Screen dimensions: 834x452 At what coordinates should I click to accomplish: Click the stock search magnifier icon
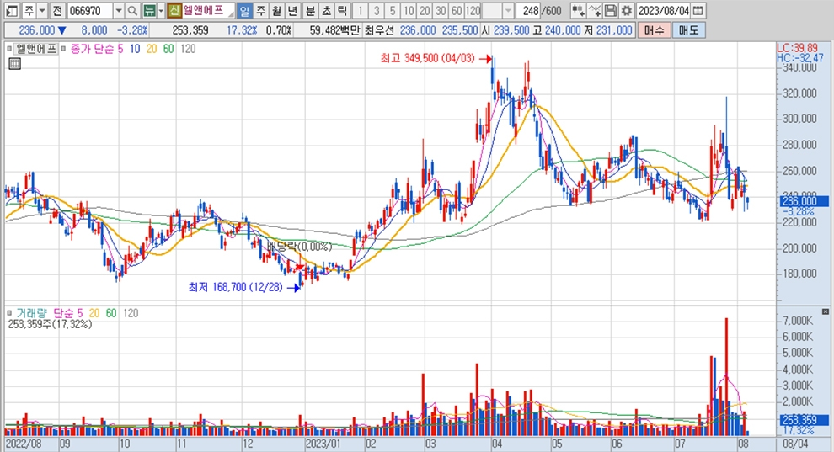coord(133,11)
